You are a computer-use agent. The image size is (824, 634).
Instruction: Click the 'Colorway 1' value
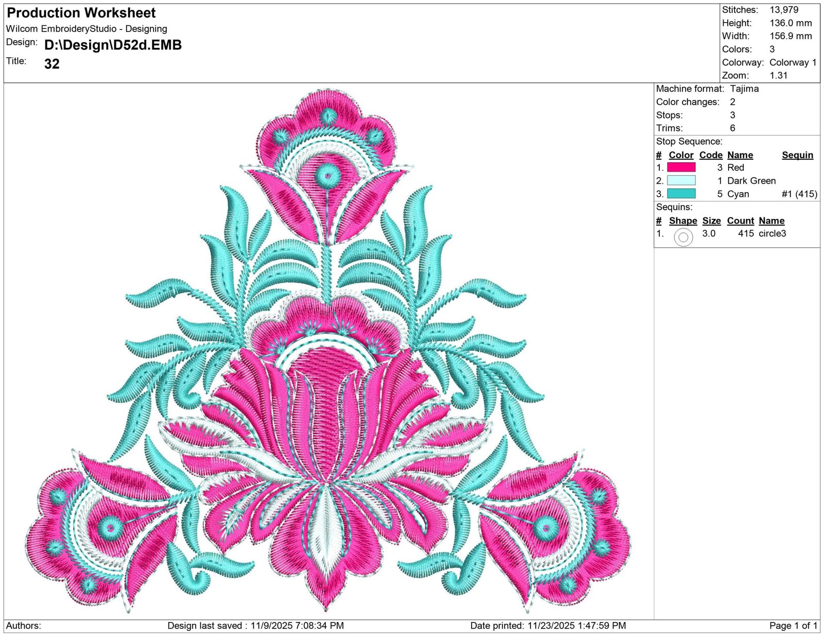(x=793, y=62)
